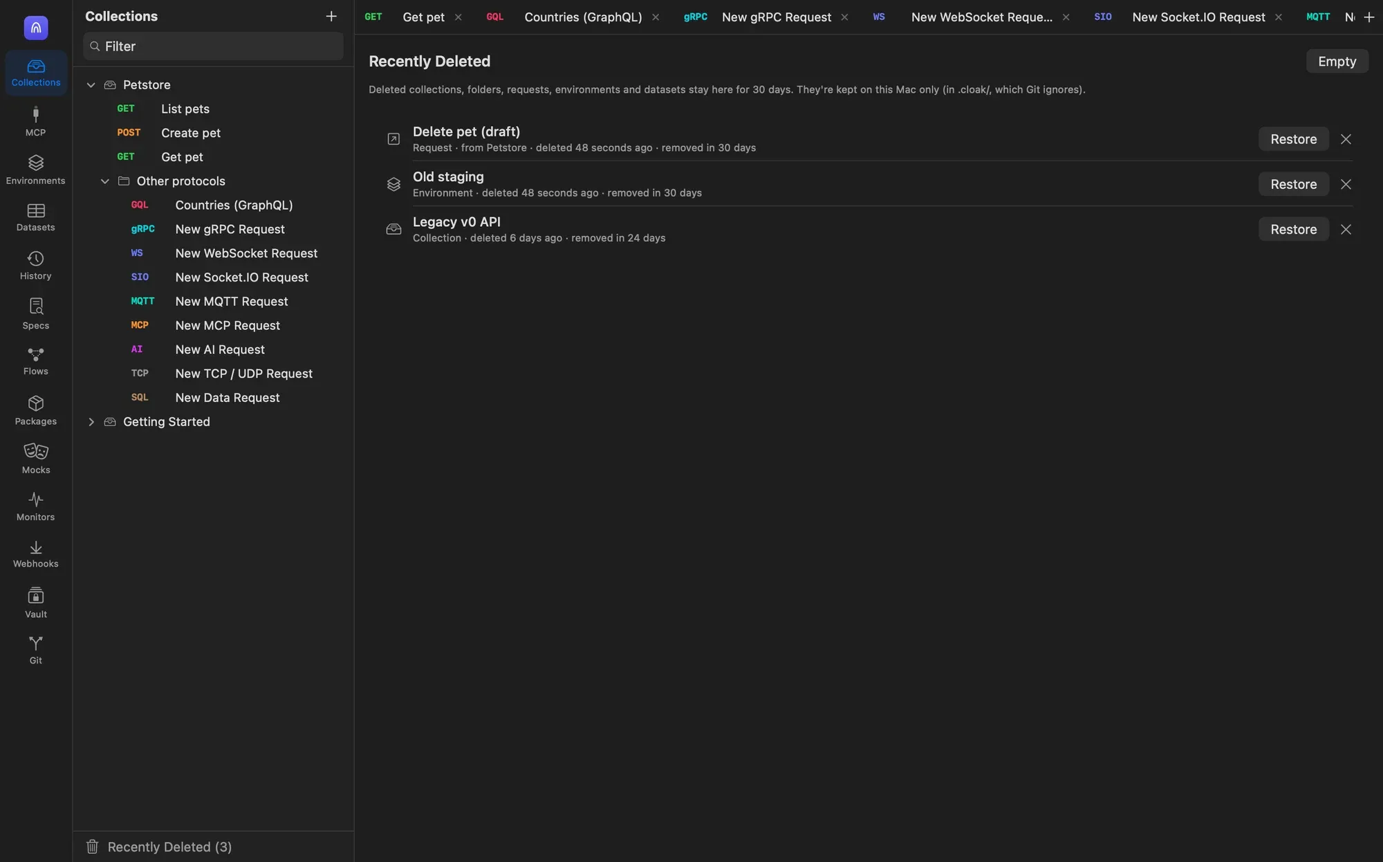
Task: Permanently remove Delete pet (draft) item
Action: [1346, 139]
